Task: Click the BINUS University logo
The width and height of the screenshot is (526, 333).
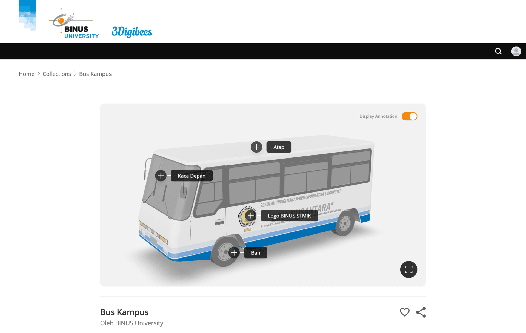Action: [x=74, y=24]
